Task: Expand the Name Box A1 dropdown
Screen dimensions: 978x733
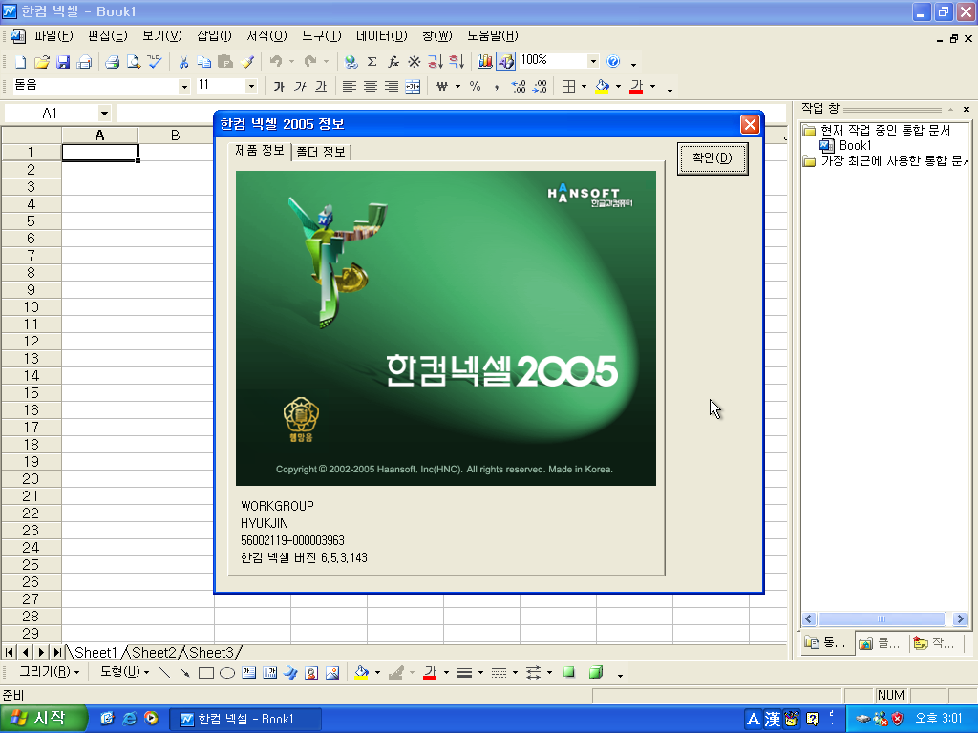Action: [x=104, y=114]
